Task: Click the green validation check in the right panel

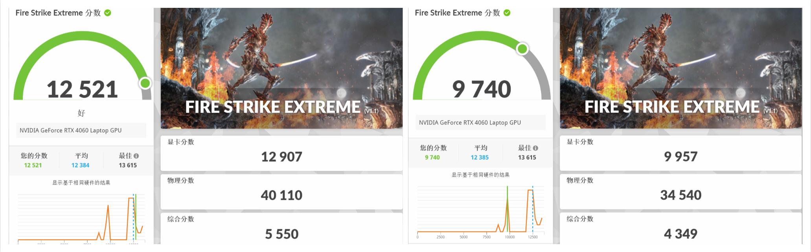Action: [x=507, y=13]
